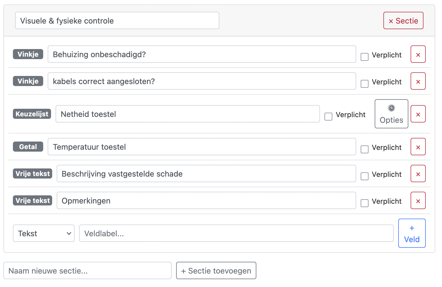Check Verplicht for 'Temperatuur toestel'
This screenshot has width=442, height=287.
[x=364, y=149]
